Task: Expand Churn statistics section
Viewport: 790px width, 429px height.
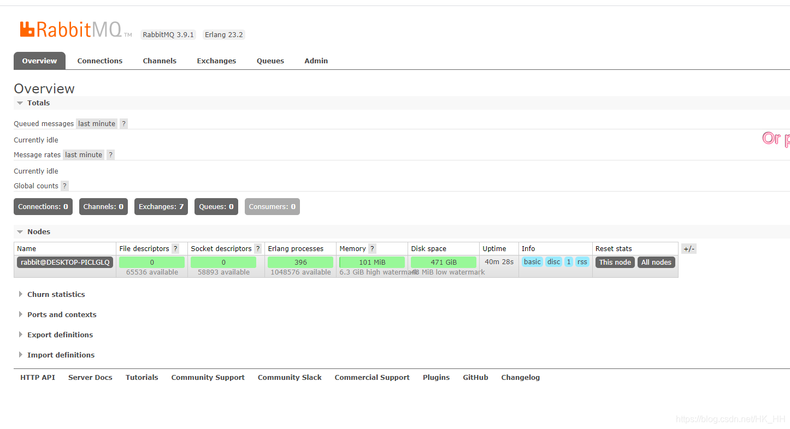Action: click(x=51, y=294)
